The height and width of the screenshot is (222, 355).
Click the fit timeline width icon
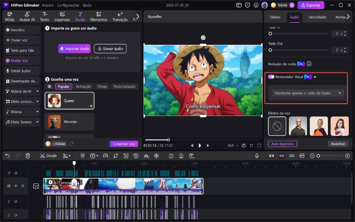[x=302, y=156]
